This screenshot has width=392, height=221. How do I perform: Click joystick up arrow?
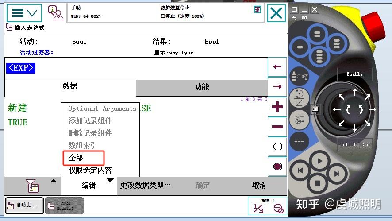point(354,92)
